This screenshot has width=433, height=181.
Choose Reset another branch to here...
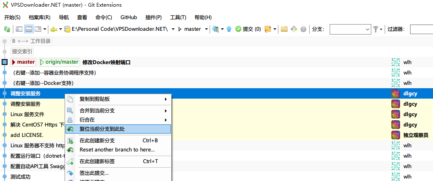click(x=118, y=149)
